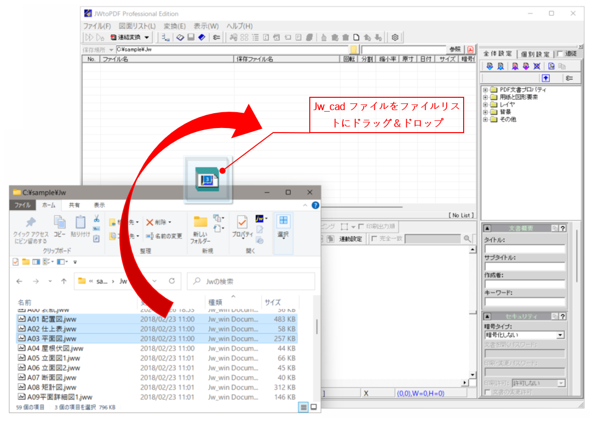597x423 pixels.
Task: Toggle the 追従 checkbox
Action: (x=560, y=54)
